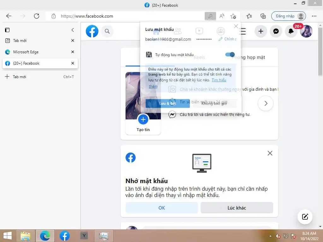The image size is (323, 242).
Task: Click the Đăng nhập profile button
Action: 289,16
